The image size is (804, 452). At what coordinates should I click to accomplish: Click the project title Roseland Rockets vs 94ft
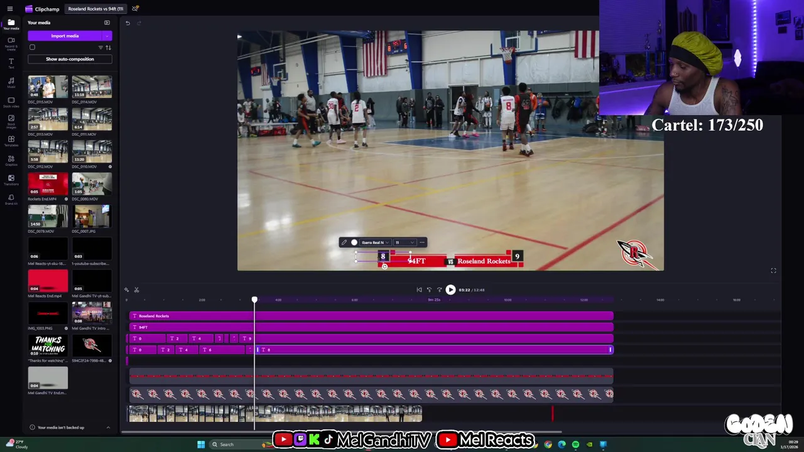tap(95, 9)
